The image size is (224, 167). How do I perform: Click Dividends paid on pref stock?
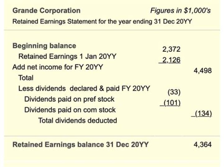pos(69,99)
